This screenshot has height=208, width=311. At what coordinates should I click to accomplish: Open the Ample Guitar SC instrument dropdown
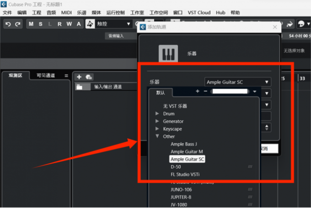click(238, 82)
